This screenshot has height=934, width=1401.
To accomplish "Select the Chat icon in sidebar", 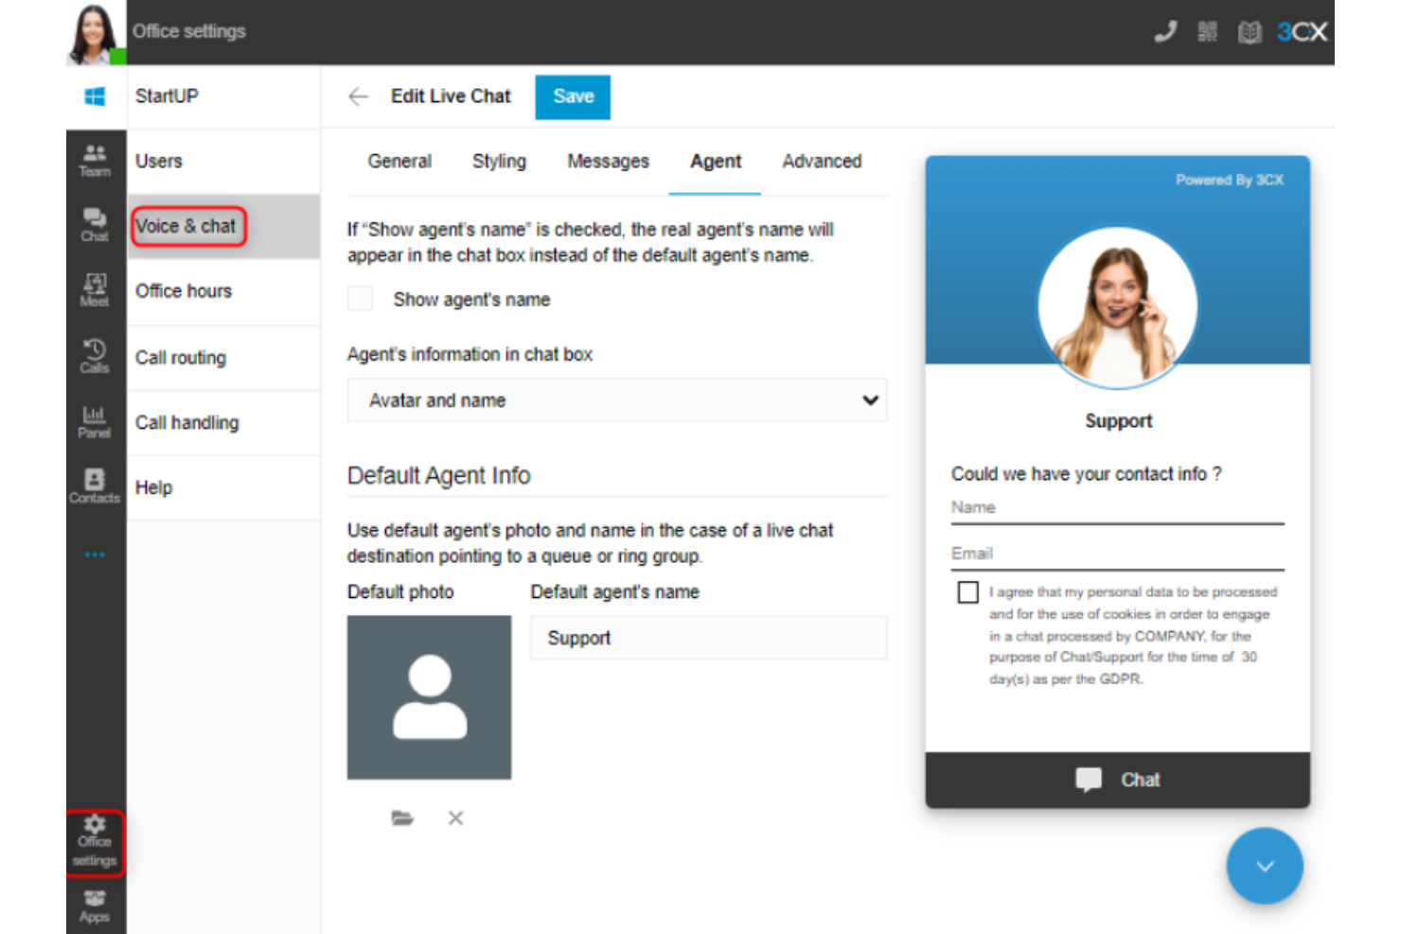I will click(x=94, y=223).
